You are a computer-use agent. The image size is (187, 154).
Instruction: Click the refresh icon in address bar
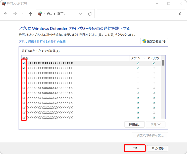point(90,14)
